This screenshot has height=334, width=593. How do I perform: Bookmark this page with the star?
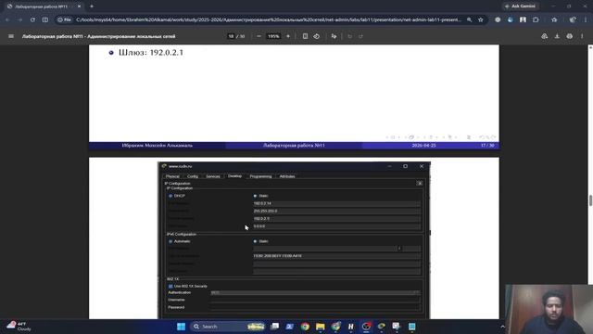coord(481,19)
